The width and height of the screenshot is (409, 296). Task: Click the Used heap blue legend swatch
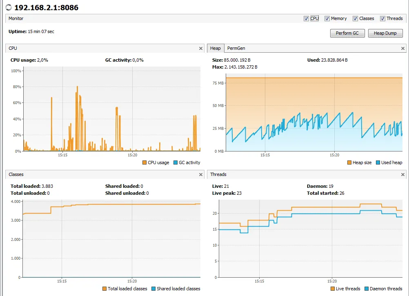pos(378,162)
